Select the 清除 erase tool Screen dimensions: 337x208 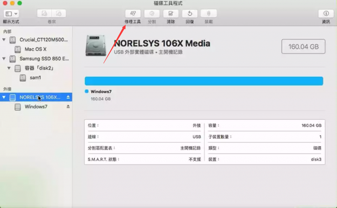click(x=171, y=14)
